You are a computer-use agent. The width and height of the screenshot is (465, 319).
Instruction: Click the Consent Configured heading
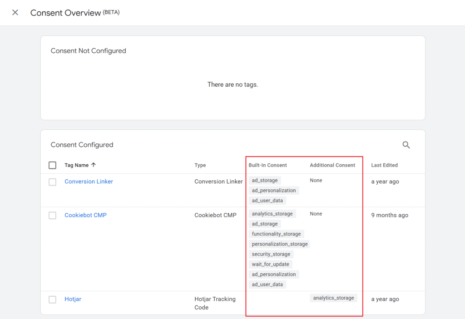tap(82, 145)
